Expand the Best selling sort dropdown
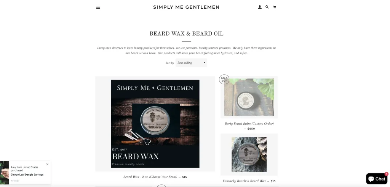 pyautogui.click(x=191, y=63)
